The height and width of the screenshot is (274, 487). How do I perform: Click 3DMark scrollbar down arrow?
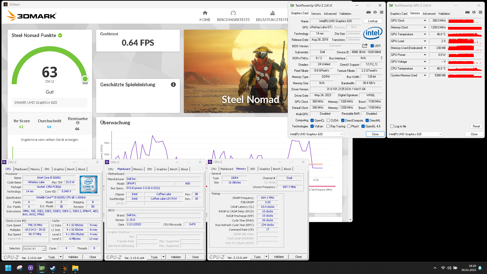coord(350,220)
